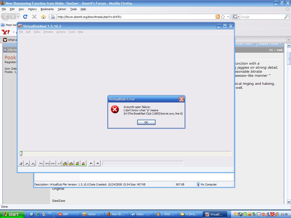Screen dimensions: 291x218
Task: Open the VirtualDubMod Video menu
Action: [x=37, y=32]
